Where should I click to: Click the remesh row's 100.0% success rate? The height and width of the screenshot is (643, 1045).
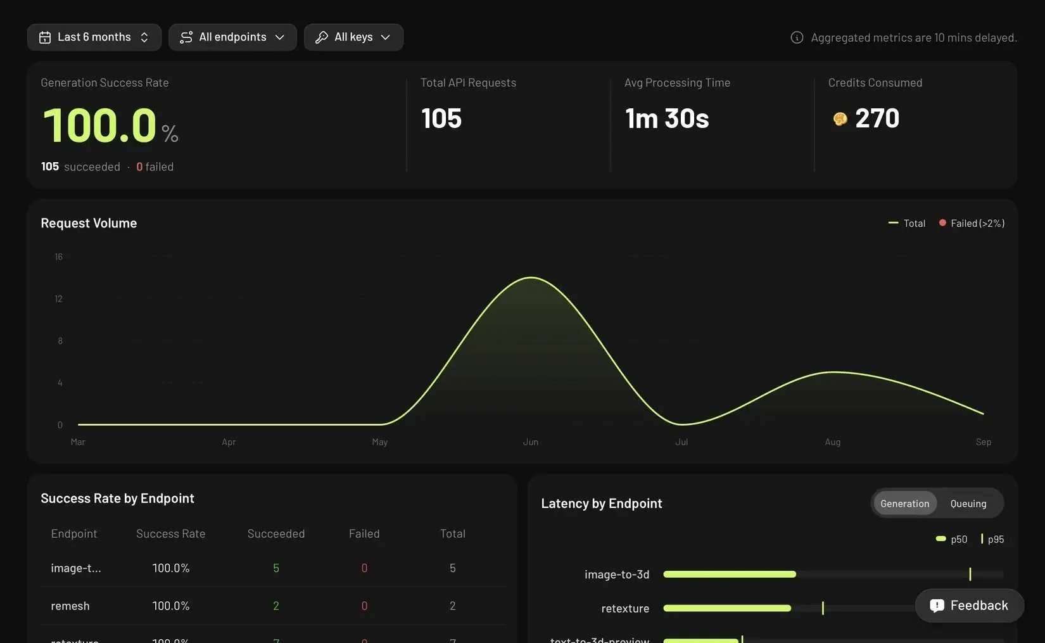point(171,606)
